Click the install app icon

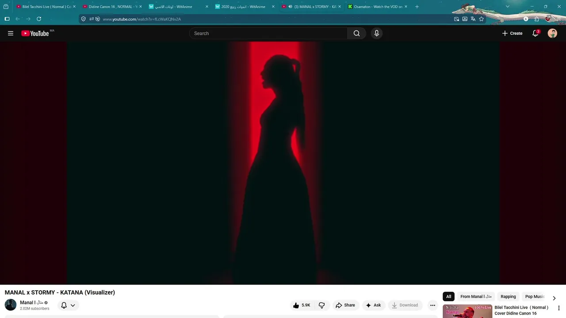tap(465, 19)
